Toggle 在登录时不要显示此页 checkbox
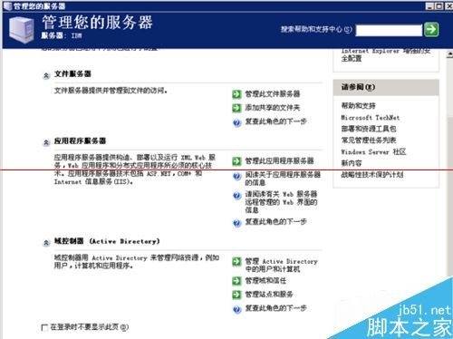 click(44, 327)
